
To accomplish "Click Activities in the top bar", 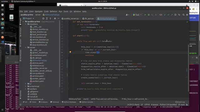I will [4, 1].
